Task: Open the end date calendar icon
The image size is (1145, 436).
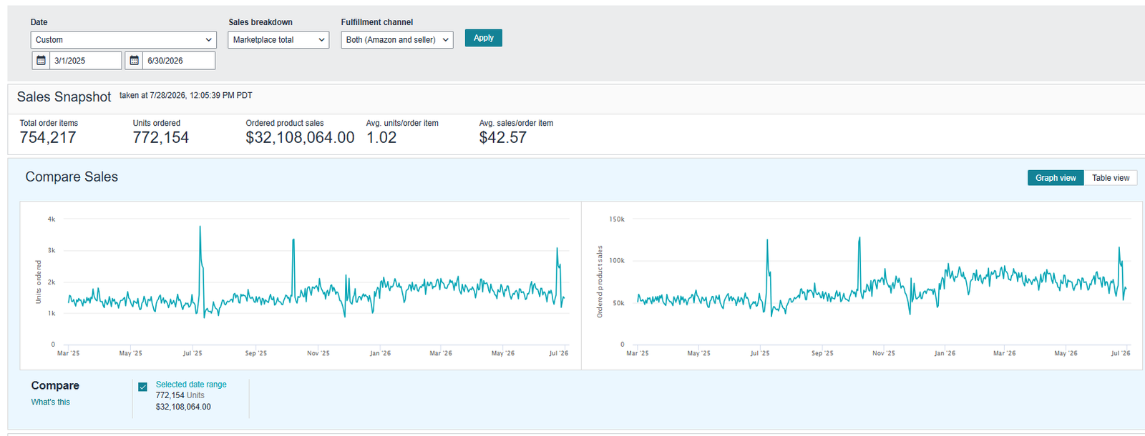Action: [134, 61]
